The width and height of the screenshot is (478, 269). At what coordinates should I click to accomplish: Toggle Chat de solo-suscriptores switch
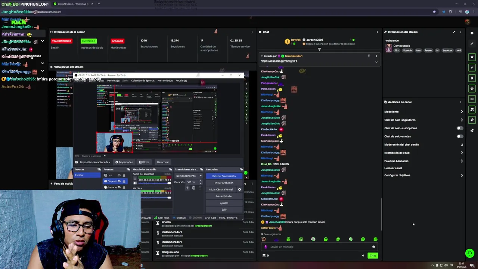(460, 128)
